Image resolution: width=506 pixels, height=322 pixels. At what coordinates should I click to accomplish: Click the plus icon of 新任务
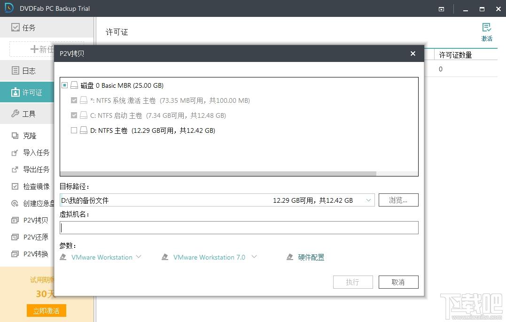34,49
